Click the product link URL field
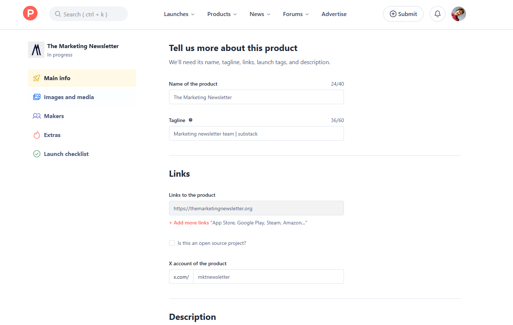 pos(256,208)
